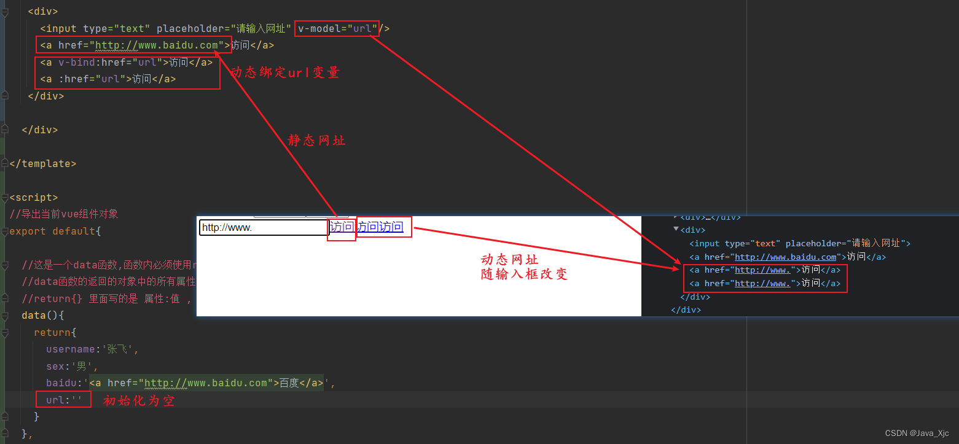Click the gutter arrow beside the closing }, line

click(5, 433)
